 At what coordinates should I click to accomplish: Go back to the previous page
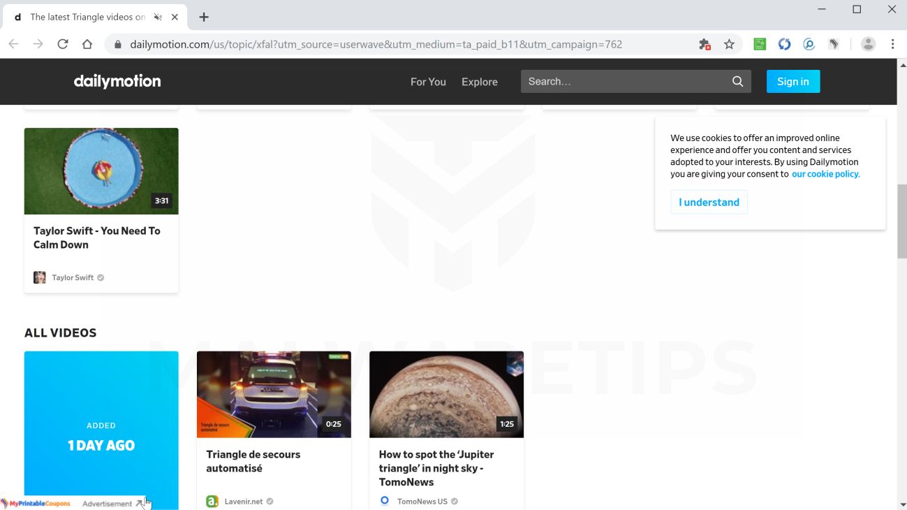[13, 44]
